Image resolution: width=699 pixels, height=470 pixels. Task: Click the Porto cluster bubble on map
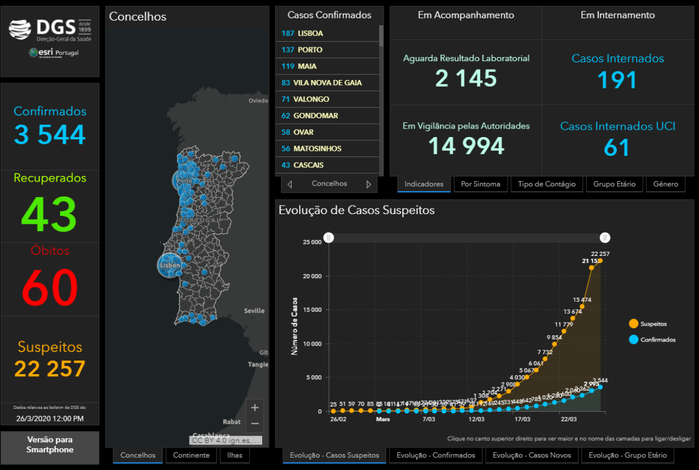tap(184, 180)
